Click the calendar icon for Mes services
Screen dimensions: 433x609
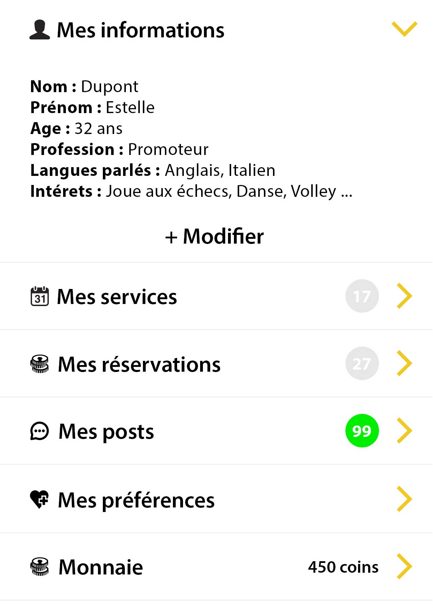pos(40,296)
